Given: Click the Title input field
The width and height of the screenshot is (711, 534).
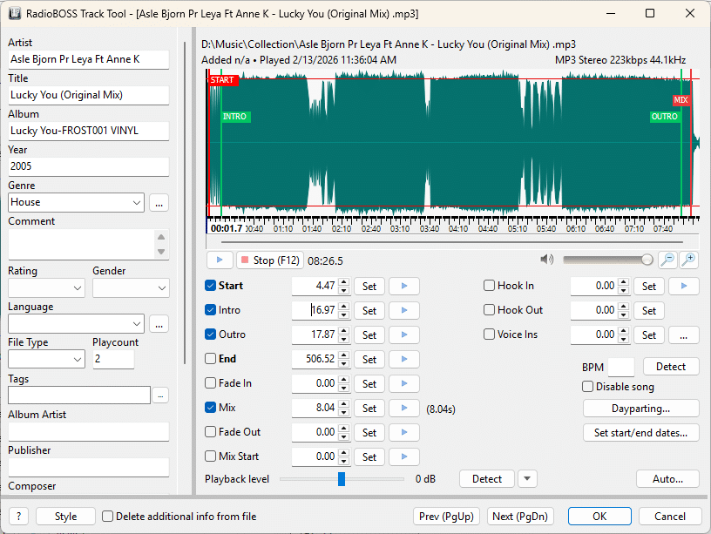Looking at the screenshot, I should (x=88, y=95).
